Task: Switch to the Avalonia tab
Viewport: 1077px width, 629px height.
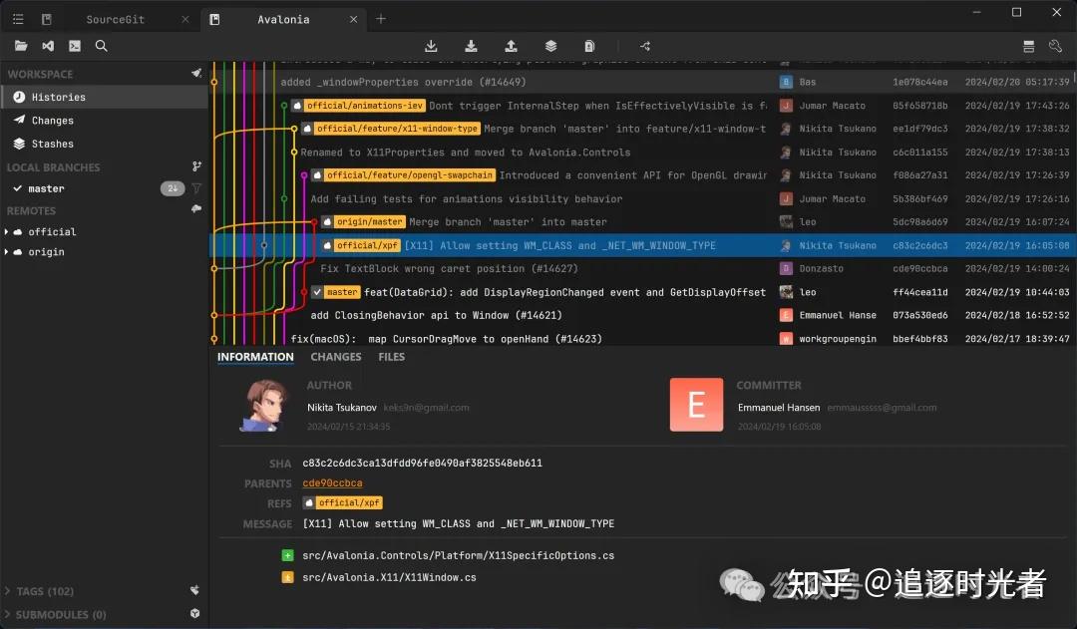Action: [x=283, y=19]
